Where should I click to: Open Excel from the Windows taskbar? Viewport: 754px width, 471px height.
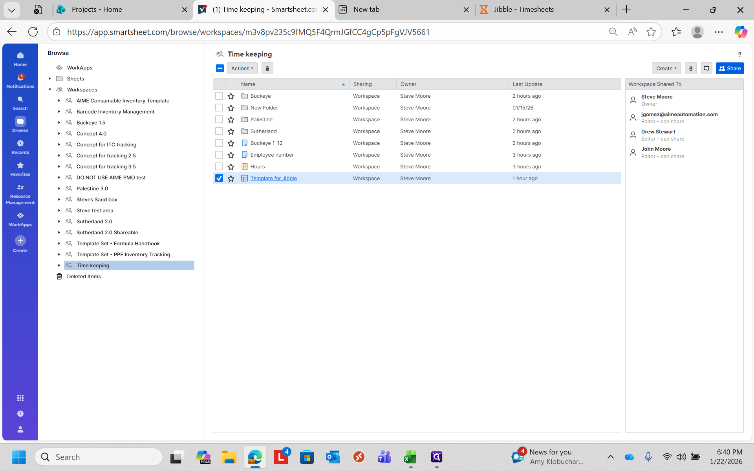410,457
